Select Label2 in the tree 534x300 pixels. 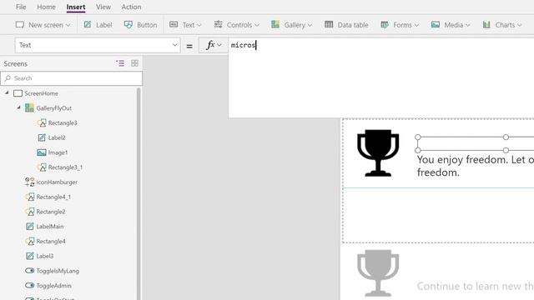click(x=57, y=137)
